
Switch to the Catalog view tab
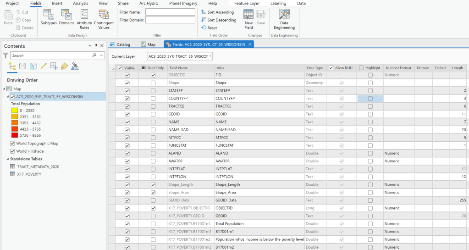tap(120, 44)
